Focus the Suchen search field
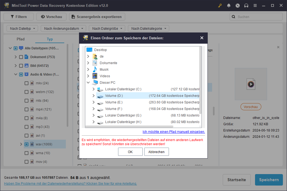The width and height of the screenshot is (287, 191). pyautogui.click(x=256, y=17)
